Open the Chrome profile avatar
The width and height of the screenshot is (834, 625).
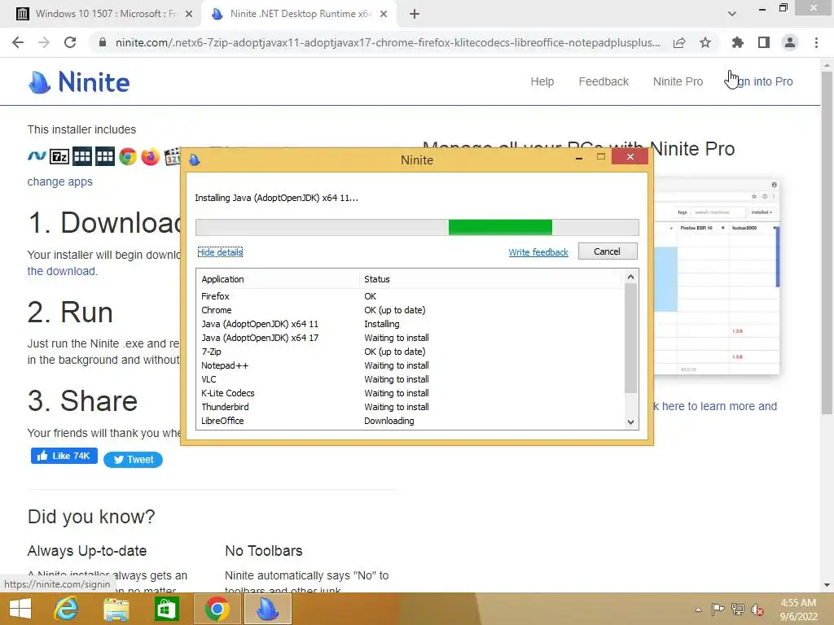click(790, 42)
